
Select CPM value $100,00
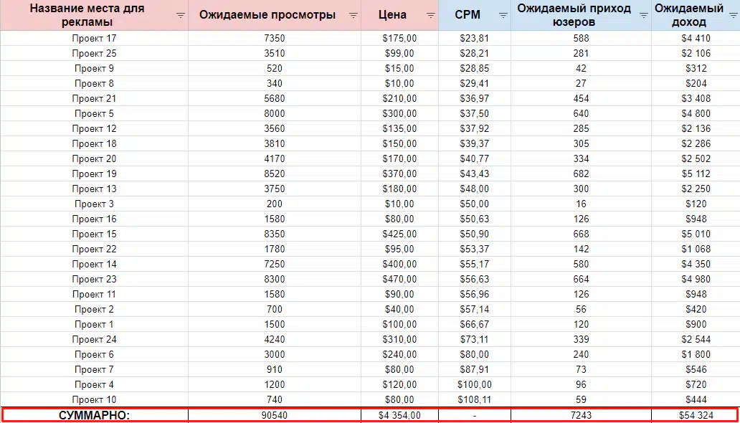475,384
